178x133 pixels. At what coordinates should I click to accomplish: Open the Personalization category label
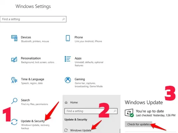[x=31, y=58]
